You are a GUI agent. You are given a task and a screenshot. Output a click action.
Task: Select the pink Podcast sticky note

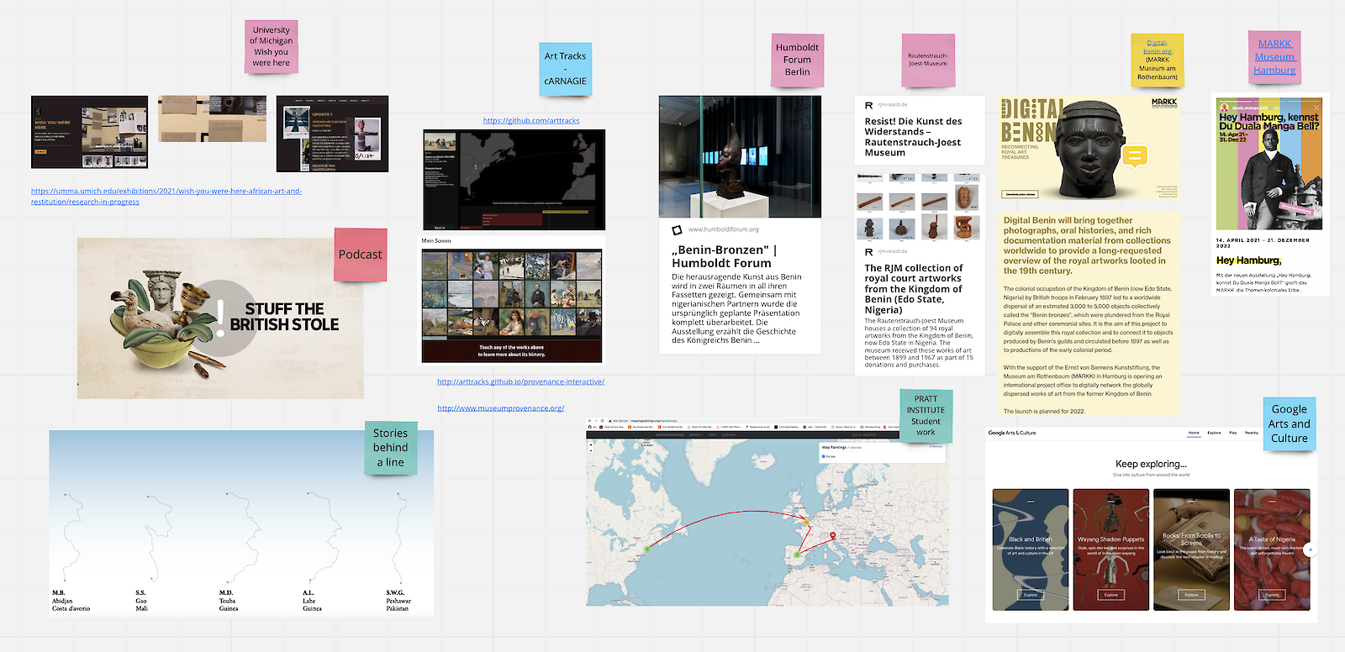pos(360,255)
